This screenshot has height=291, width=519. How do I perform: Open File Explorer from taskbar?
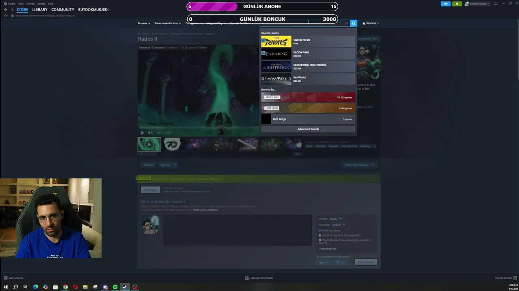tap(85, 287)
